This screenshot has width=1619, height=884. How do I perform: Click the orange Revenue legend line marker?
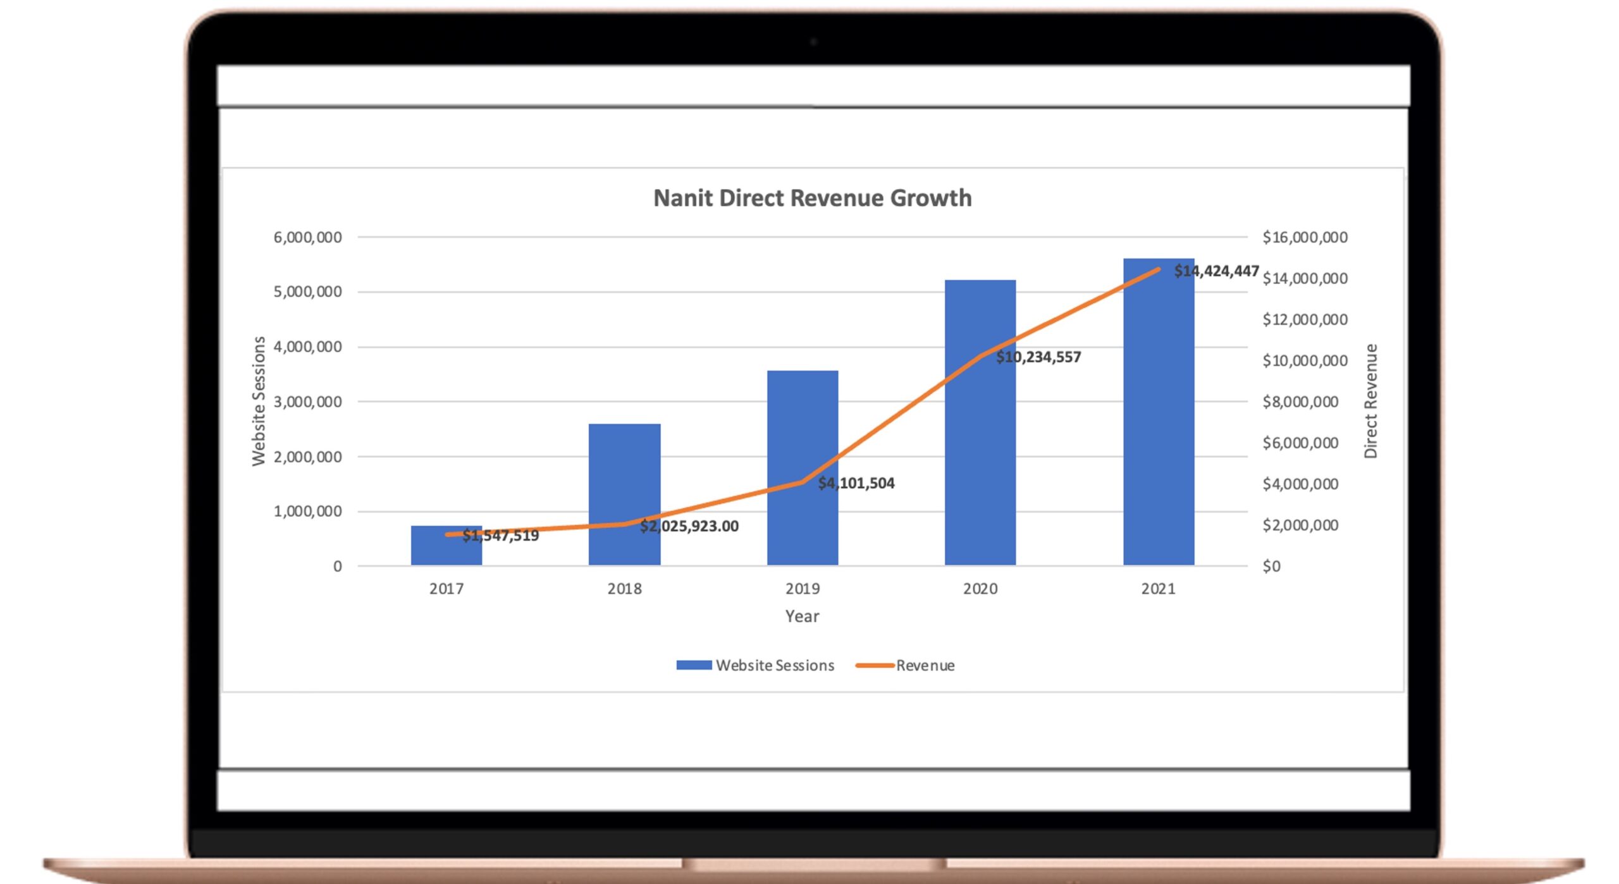874,665
